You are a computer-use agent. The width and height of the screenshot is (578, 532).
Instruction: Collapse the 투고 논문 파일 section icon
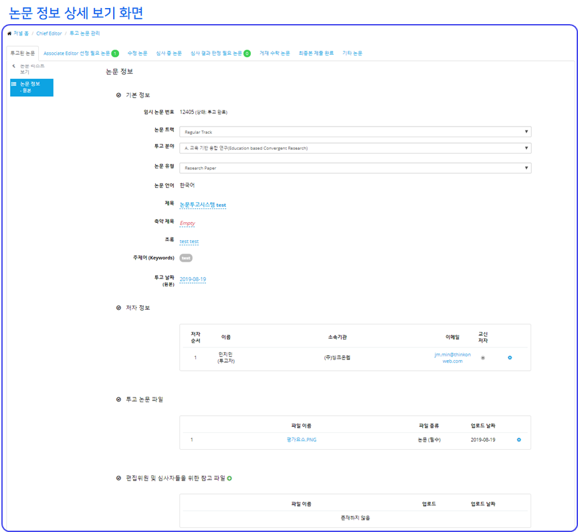tap(118, 400)
